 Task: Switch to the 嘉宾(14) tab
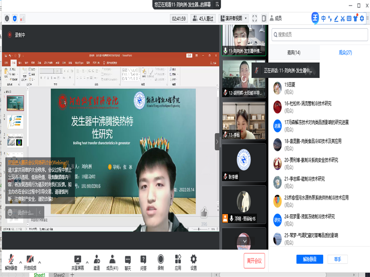tap(294, 53)
